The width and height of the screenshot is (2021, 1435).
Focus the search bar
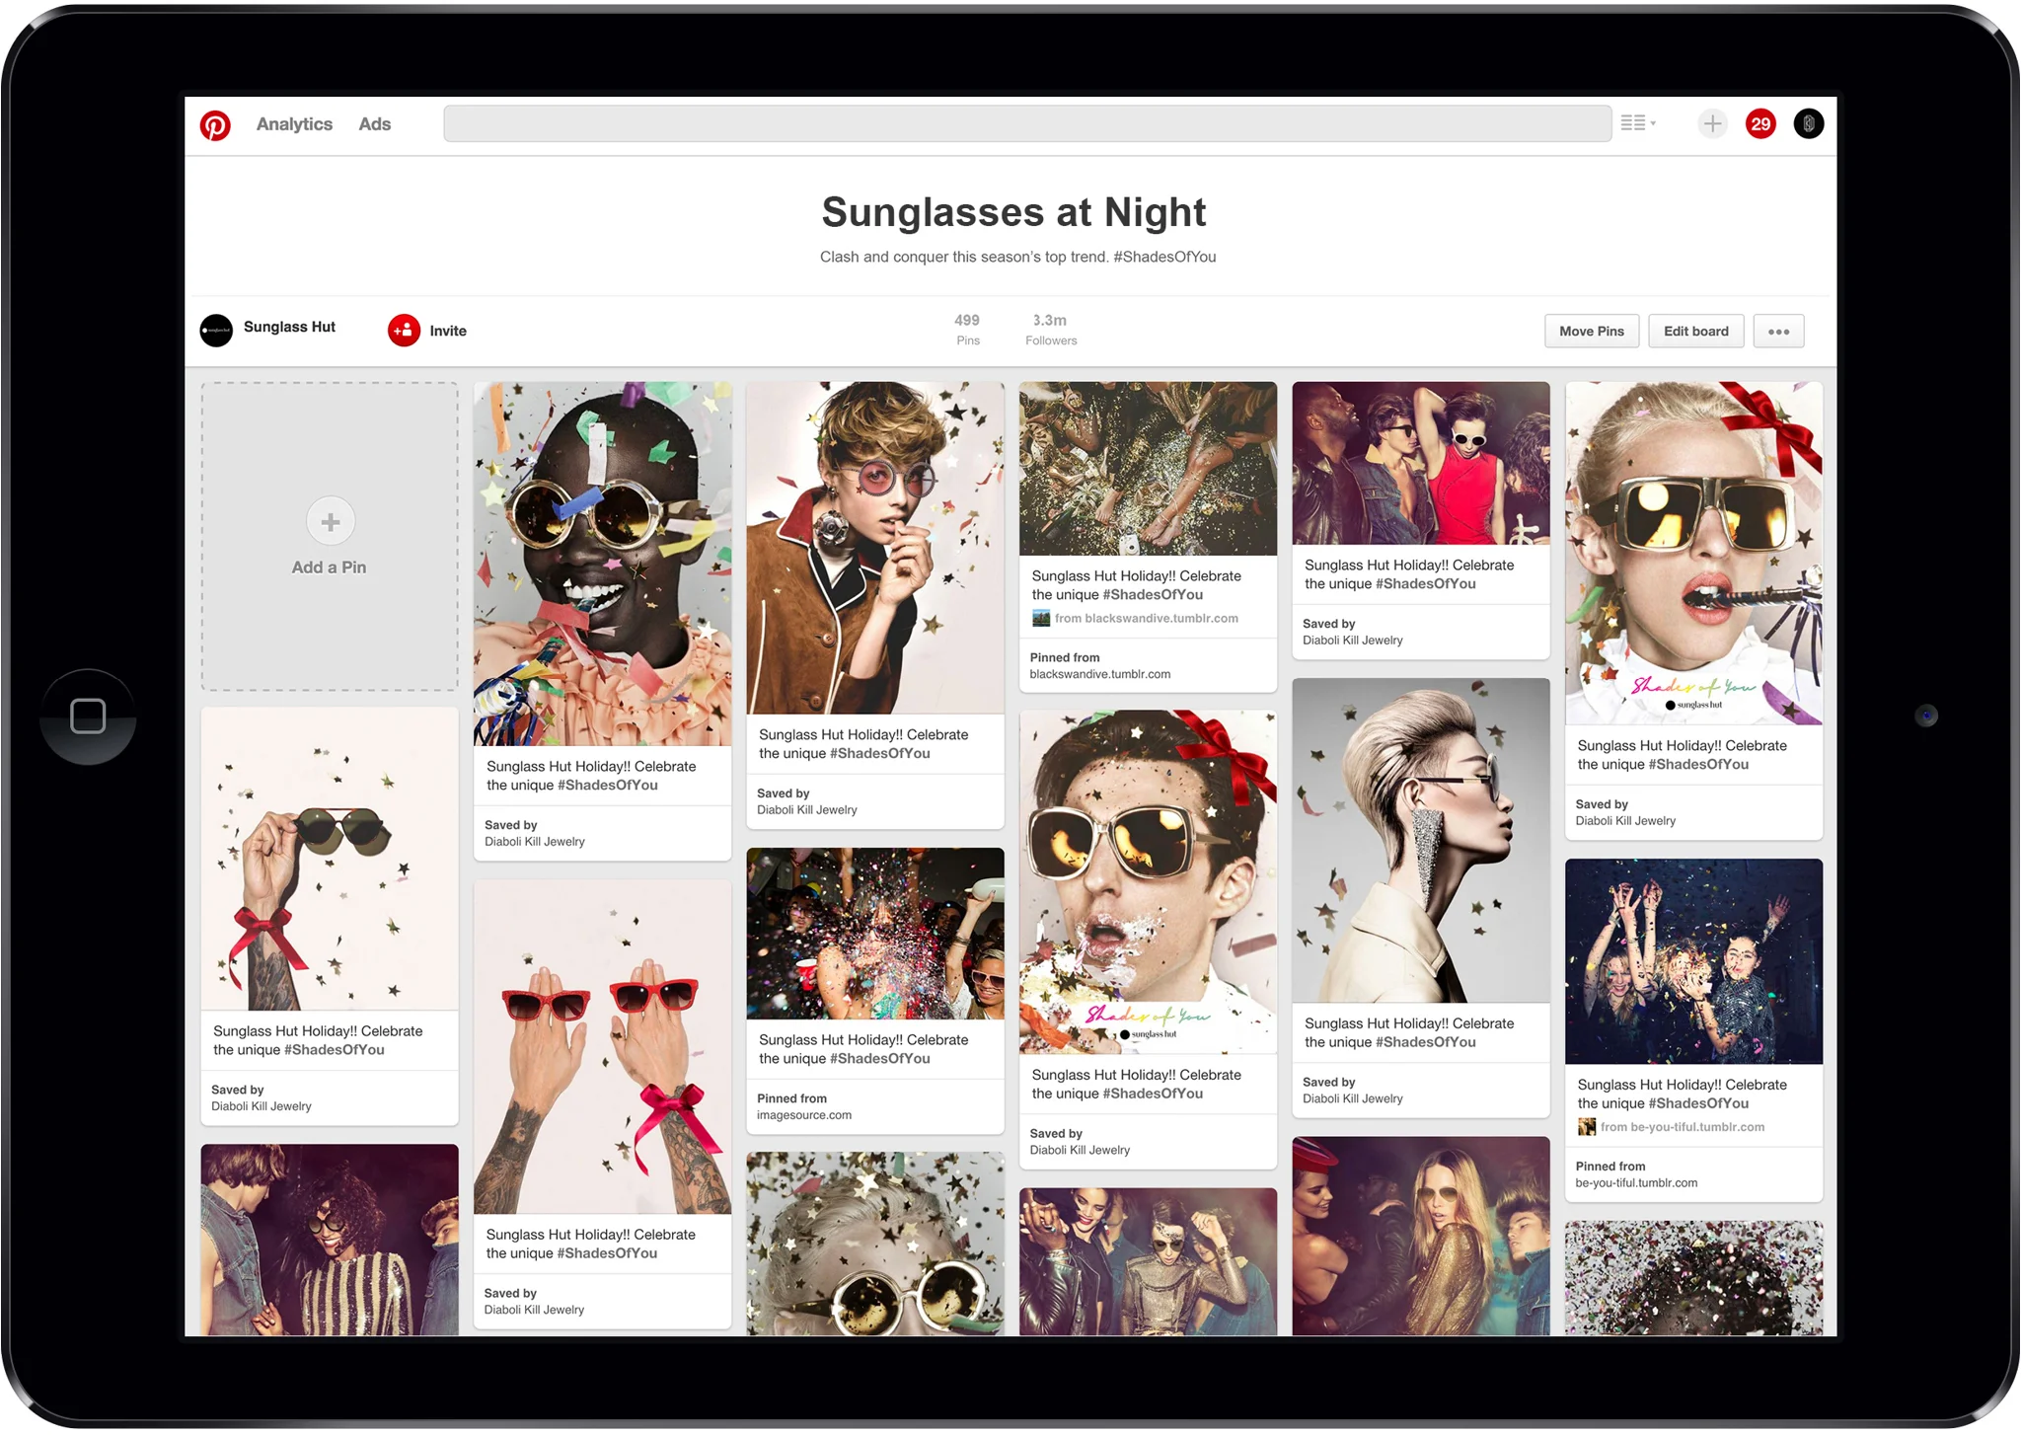1027,123
